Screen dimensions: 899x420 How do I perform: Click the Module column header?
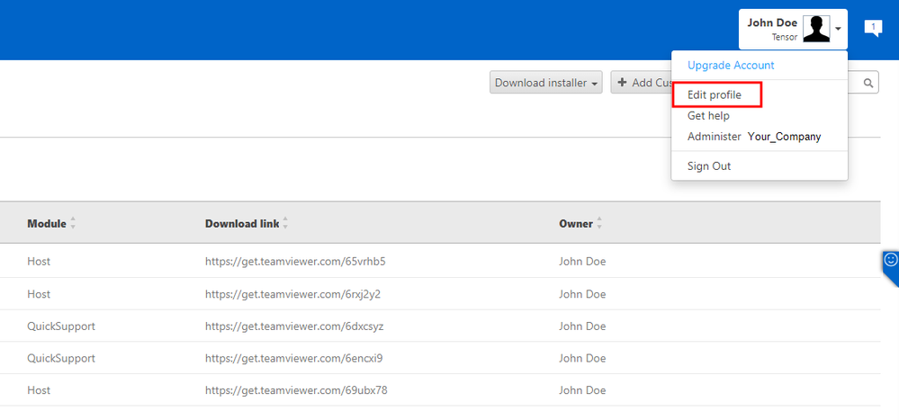pos(47,224)
